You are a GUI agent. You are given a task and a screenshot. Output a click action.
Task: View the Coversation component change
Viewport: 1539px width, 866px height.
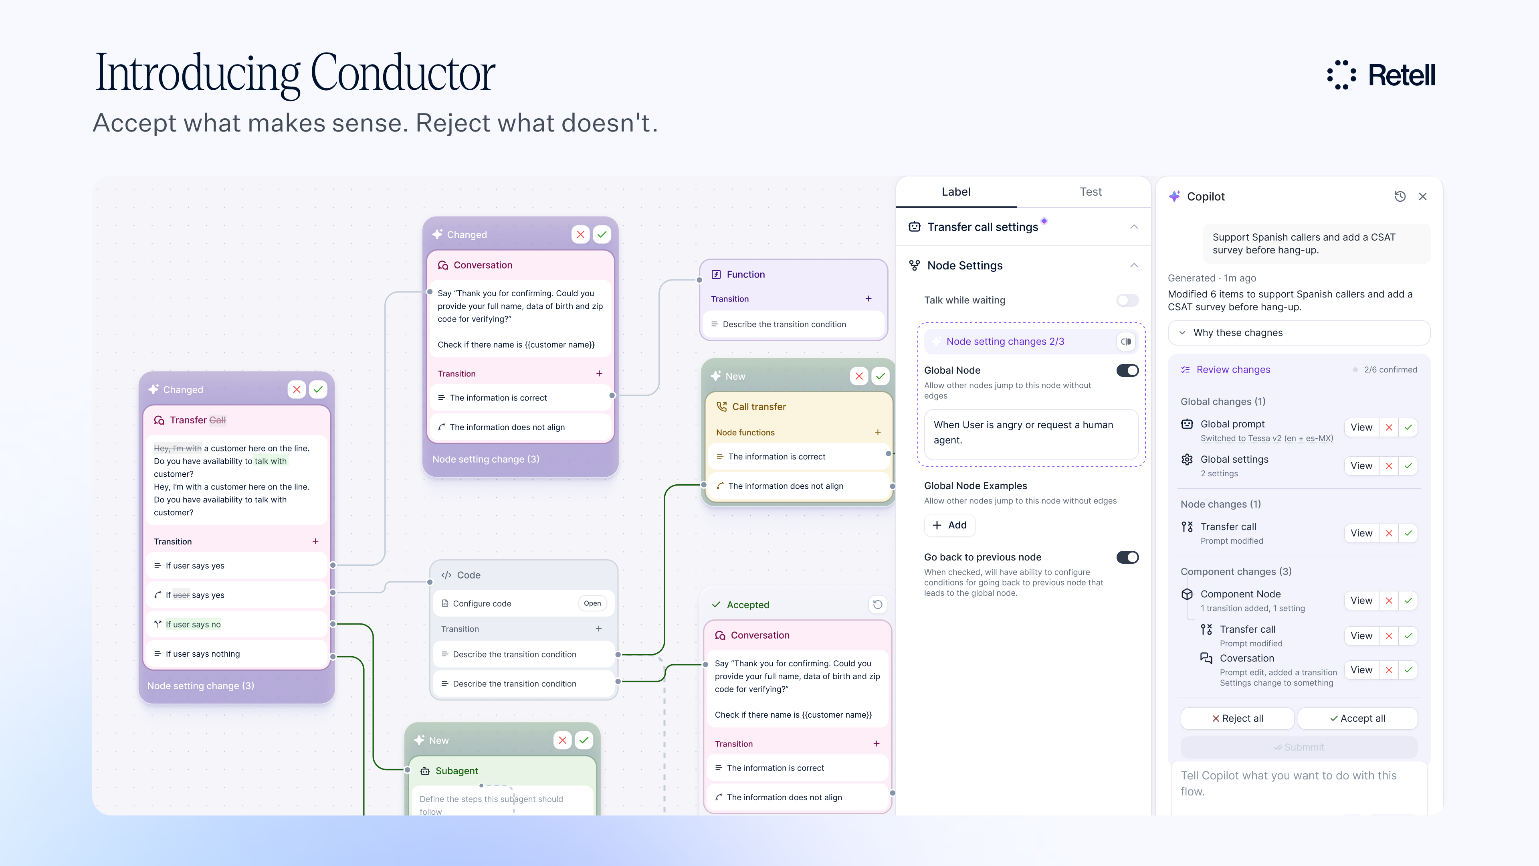pyautogui.click(x=1361, y=670)
